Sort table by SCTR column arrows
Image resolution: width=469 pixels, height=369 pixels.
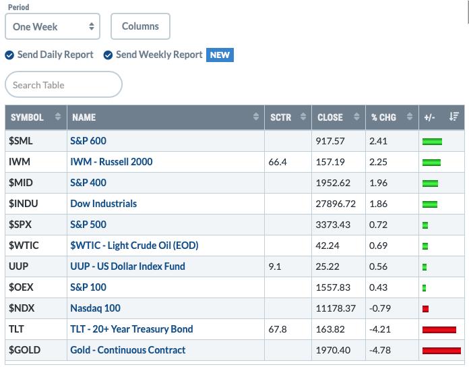point(303,116)
